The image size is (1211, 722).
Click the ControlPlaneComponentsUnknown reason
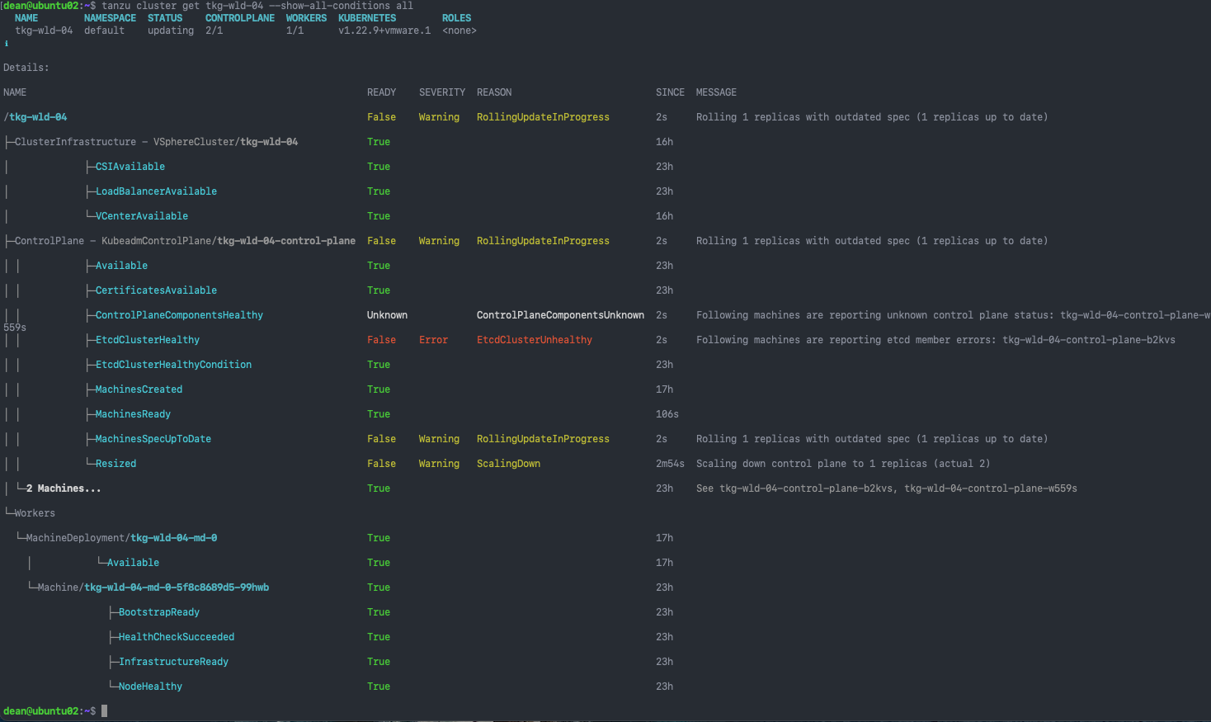(560, 315)
